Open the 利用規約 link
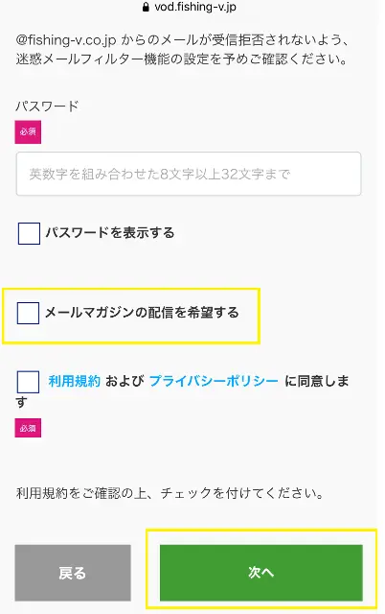Image resolution: width=385 pixels, height=614 pixels. tap(75, 381)
